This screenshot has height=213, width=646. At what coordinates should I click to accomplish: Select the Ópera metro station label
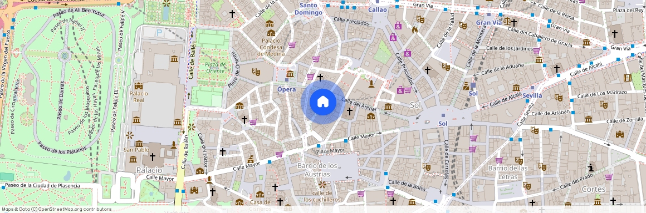pyautogui.click(x=287, y=89)
